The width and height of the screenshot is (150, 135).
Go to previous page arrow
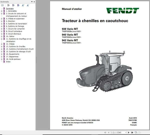108,132
